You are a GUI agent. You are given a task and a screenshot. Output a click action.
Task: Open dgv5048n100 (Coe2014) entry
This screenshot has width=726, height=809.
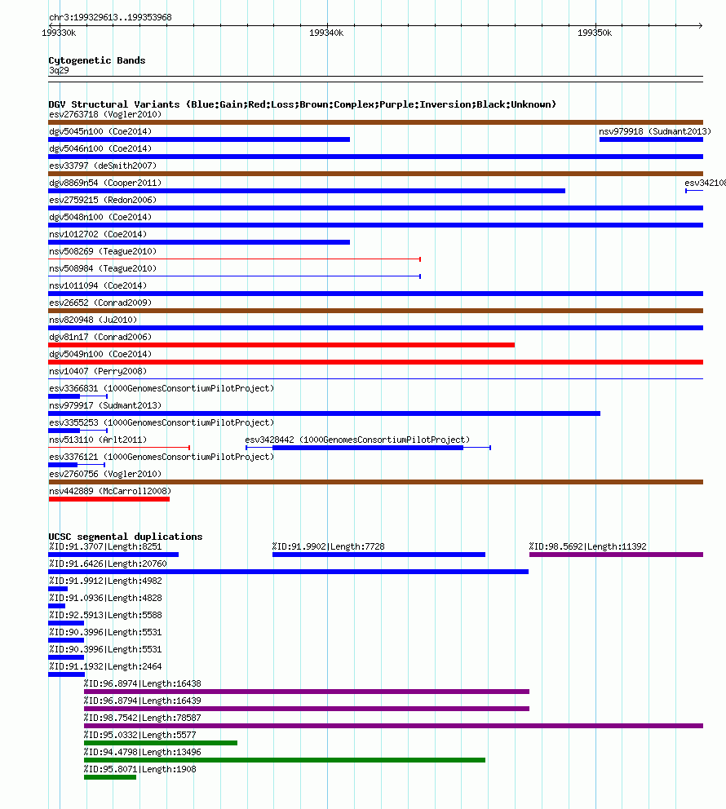tap(100, 217)
